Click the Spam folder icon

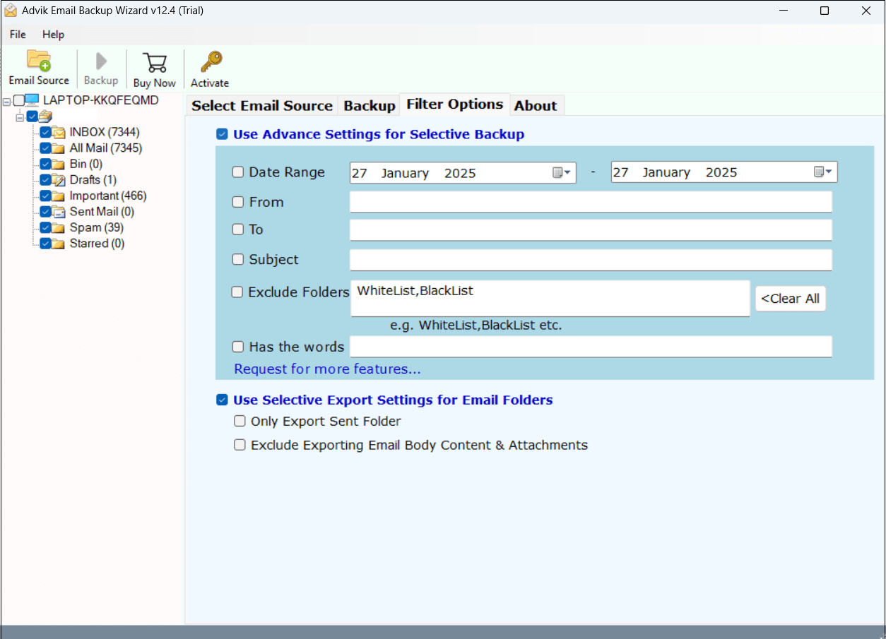pyautogui.click(x=59, y=227)
